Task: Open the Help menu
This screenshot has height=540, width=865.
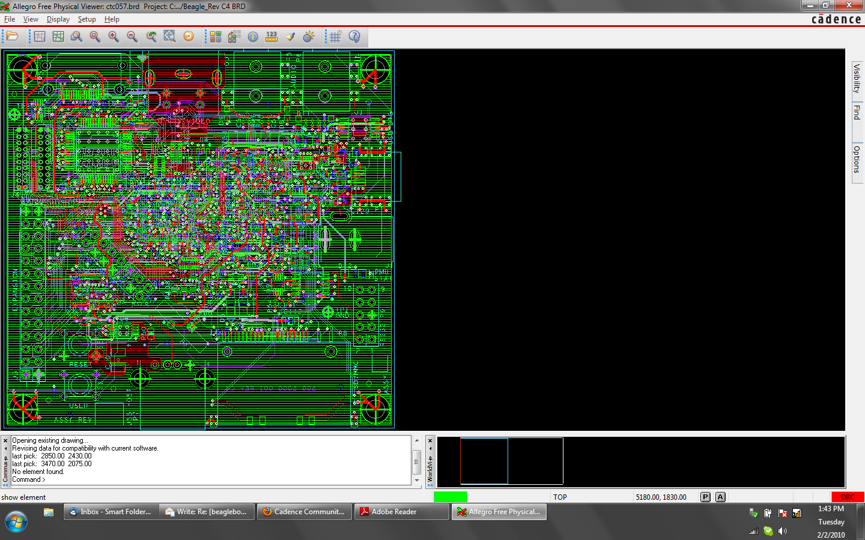Action: [x=112, y=19]
